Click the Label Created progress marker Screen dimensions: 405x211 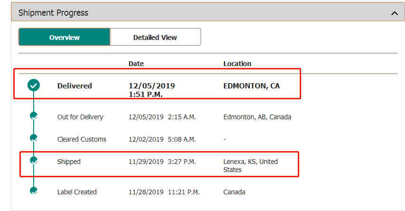point(34,190)
